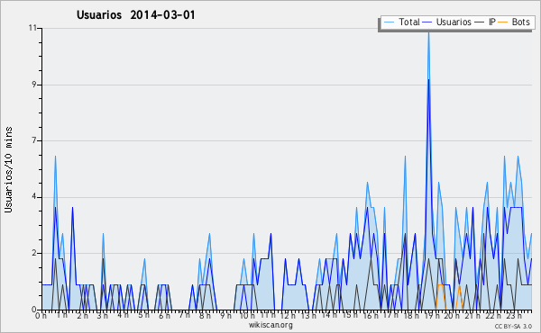Click the x-axis label '16 h'

[x=371, y=315]
